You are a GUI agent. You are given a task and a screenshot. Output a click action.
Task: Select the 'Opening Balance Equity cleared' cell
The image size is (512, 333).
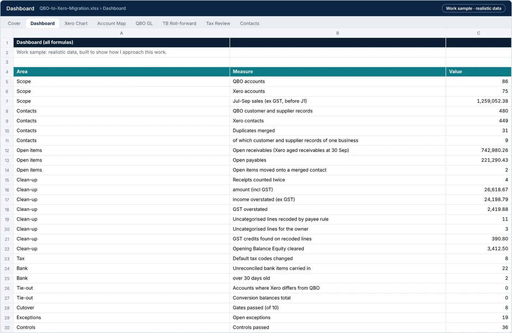tap(338, 249)
